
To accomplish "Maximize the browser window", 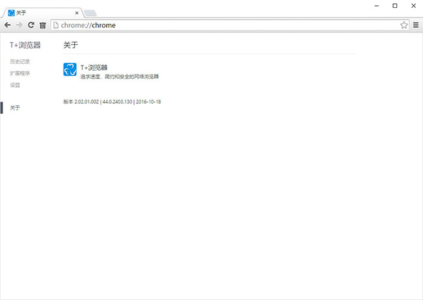I will coord(395,6).
